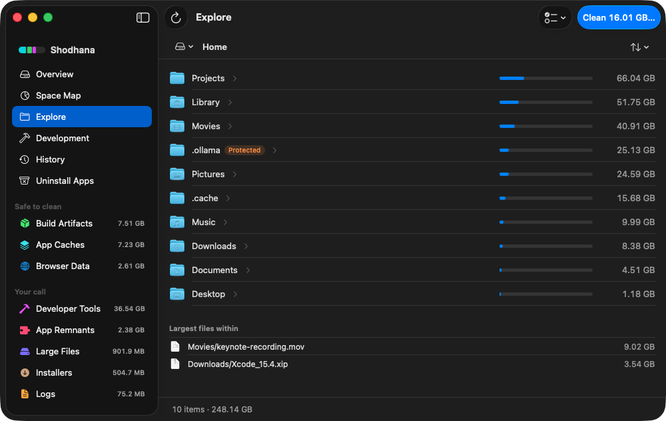Open the list view options dropdown

tap(555, 17)
